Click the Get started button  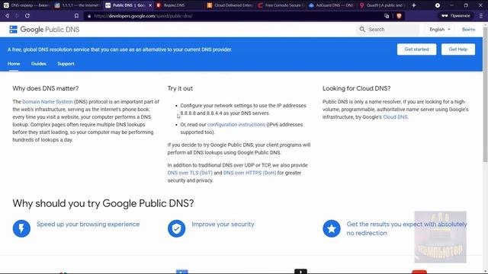coord(416,49)
